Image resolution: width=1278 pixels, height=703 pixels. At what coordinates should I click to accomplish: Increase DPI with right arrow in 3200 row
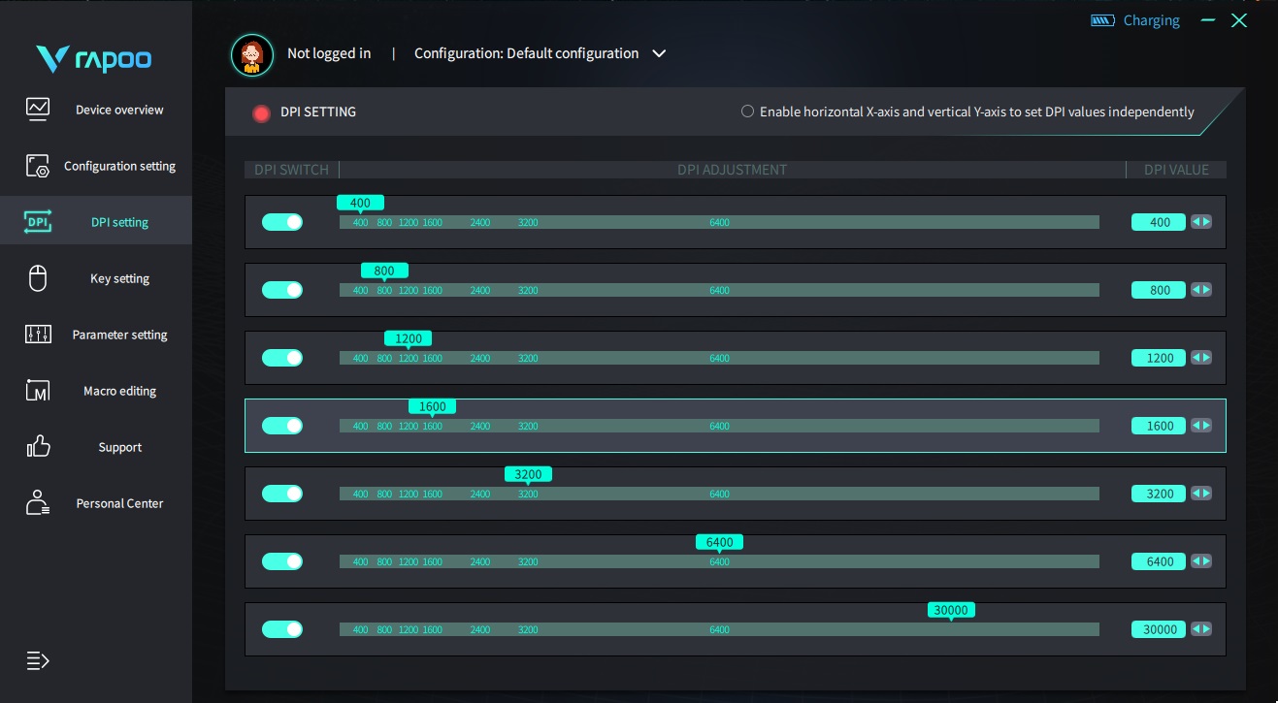(x=1206, y=494)
